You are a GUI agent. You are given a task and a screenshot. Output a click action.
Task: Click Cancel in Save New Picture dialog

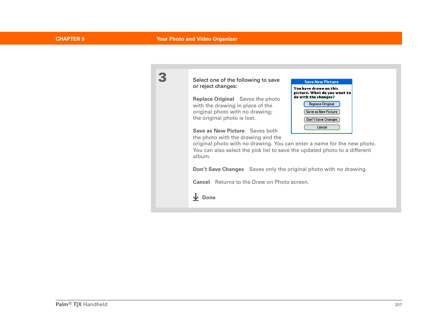322,127
